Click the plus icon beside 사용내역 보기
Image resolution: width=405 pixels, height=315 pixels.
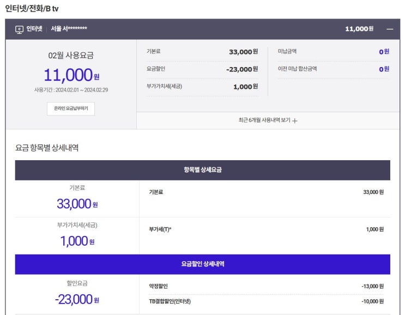pos(295,120)
